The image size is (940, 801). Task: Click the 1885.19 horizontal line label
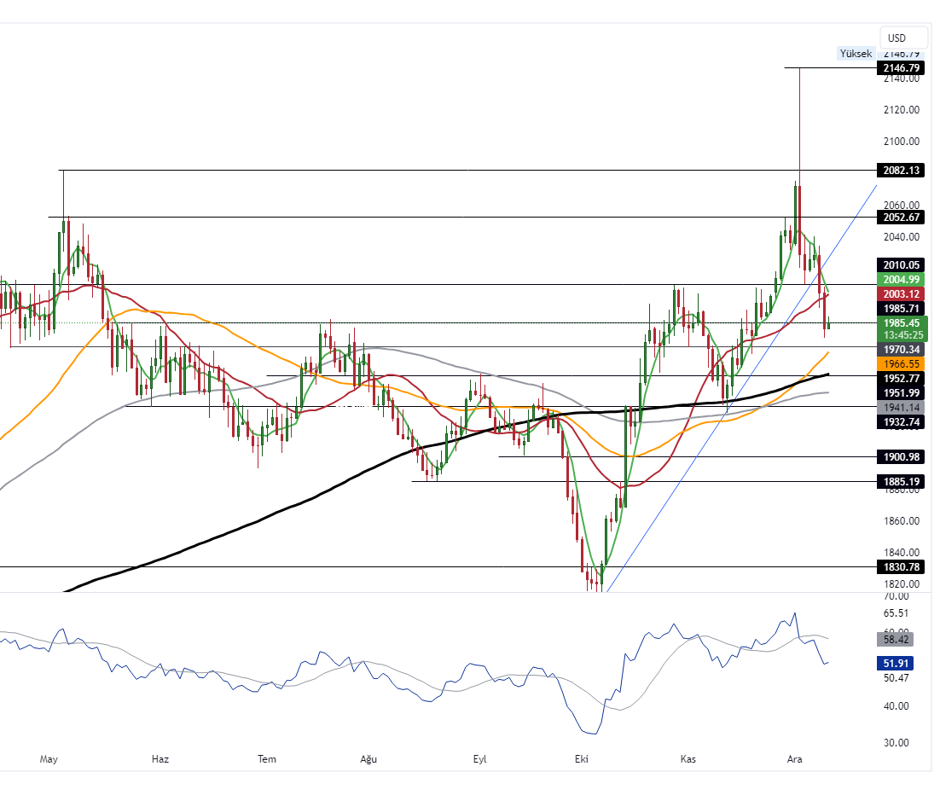click(901, 482)
